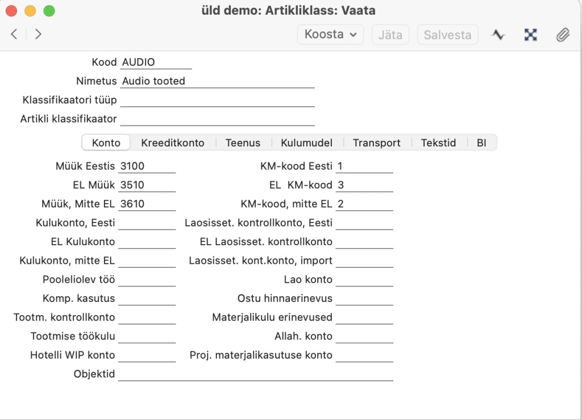Image resolution: width=582 pixels, height=420 pixels.
Task: Click the Objektid input field
Action: coord(255,374)
